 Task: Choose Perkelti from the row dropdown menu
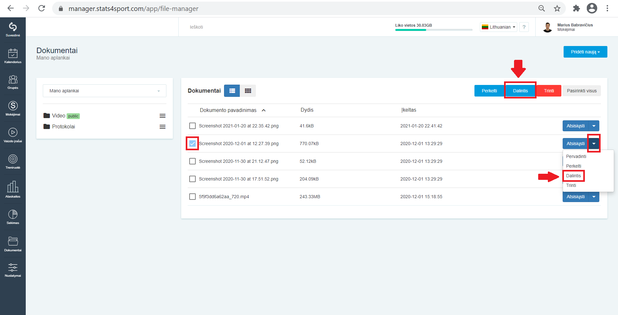tap(574, 166)
